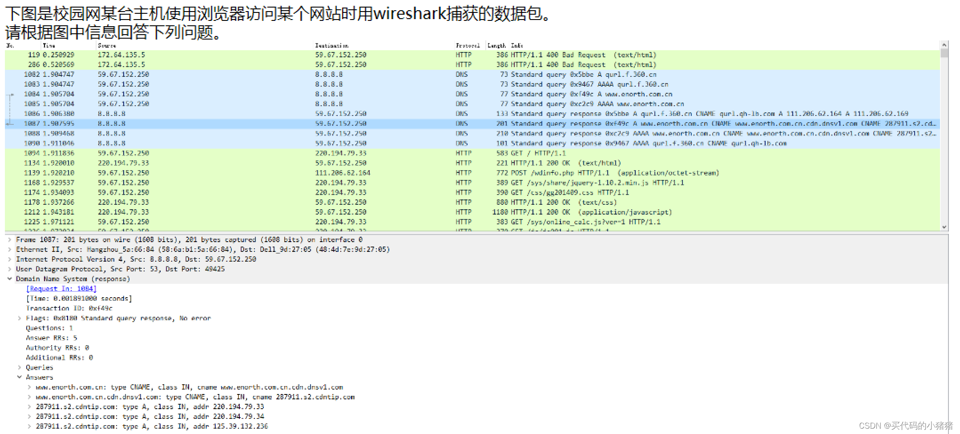Image resolution: width=960 pixels, height=434 pixels.
Task: Sort by the No. column header
Action: 10,45
